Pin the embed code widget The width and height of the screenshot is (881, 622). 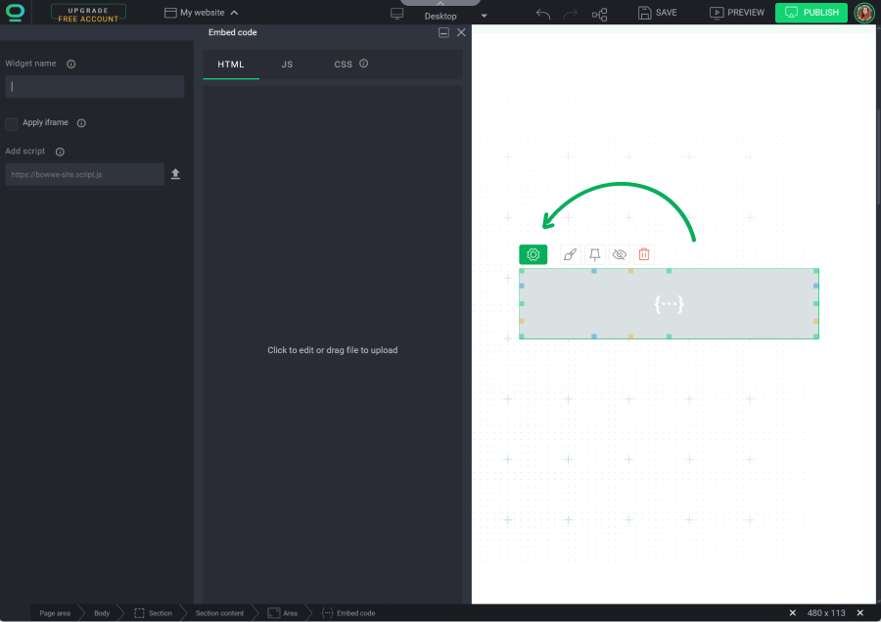tap(595, 254)
